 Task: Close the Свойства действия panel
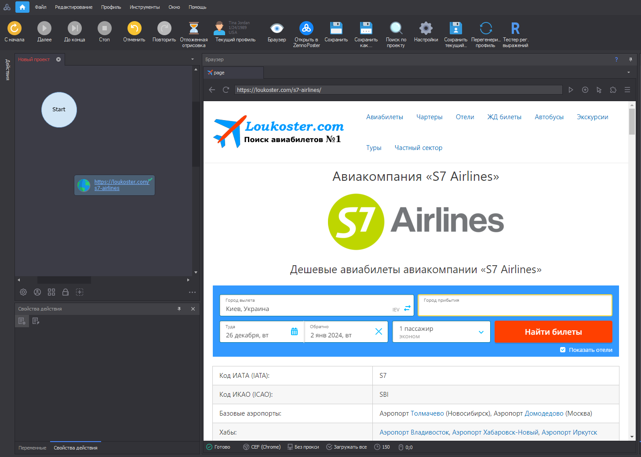[x=193, y=309]
